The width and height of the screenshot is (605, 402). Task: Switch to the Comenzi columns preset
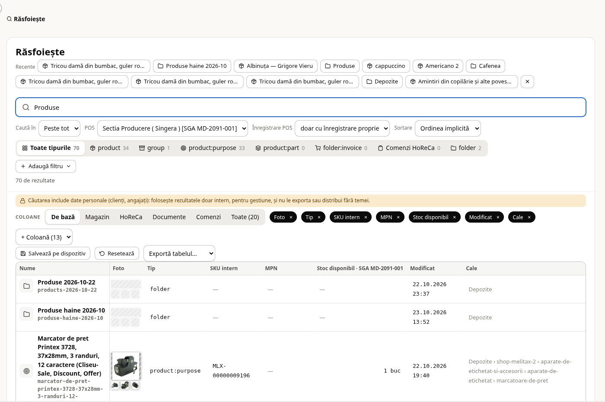click(208, 217)
